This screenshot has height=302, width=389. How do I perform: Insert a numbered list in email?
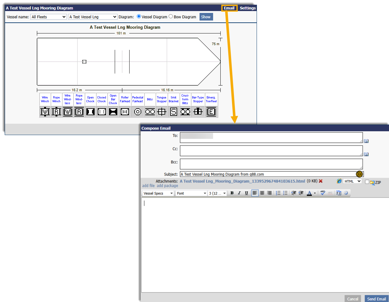[x=278, y=193]
